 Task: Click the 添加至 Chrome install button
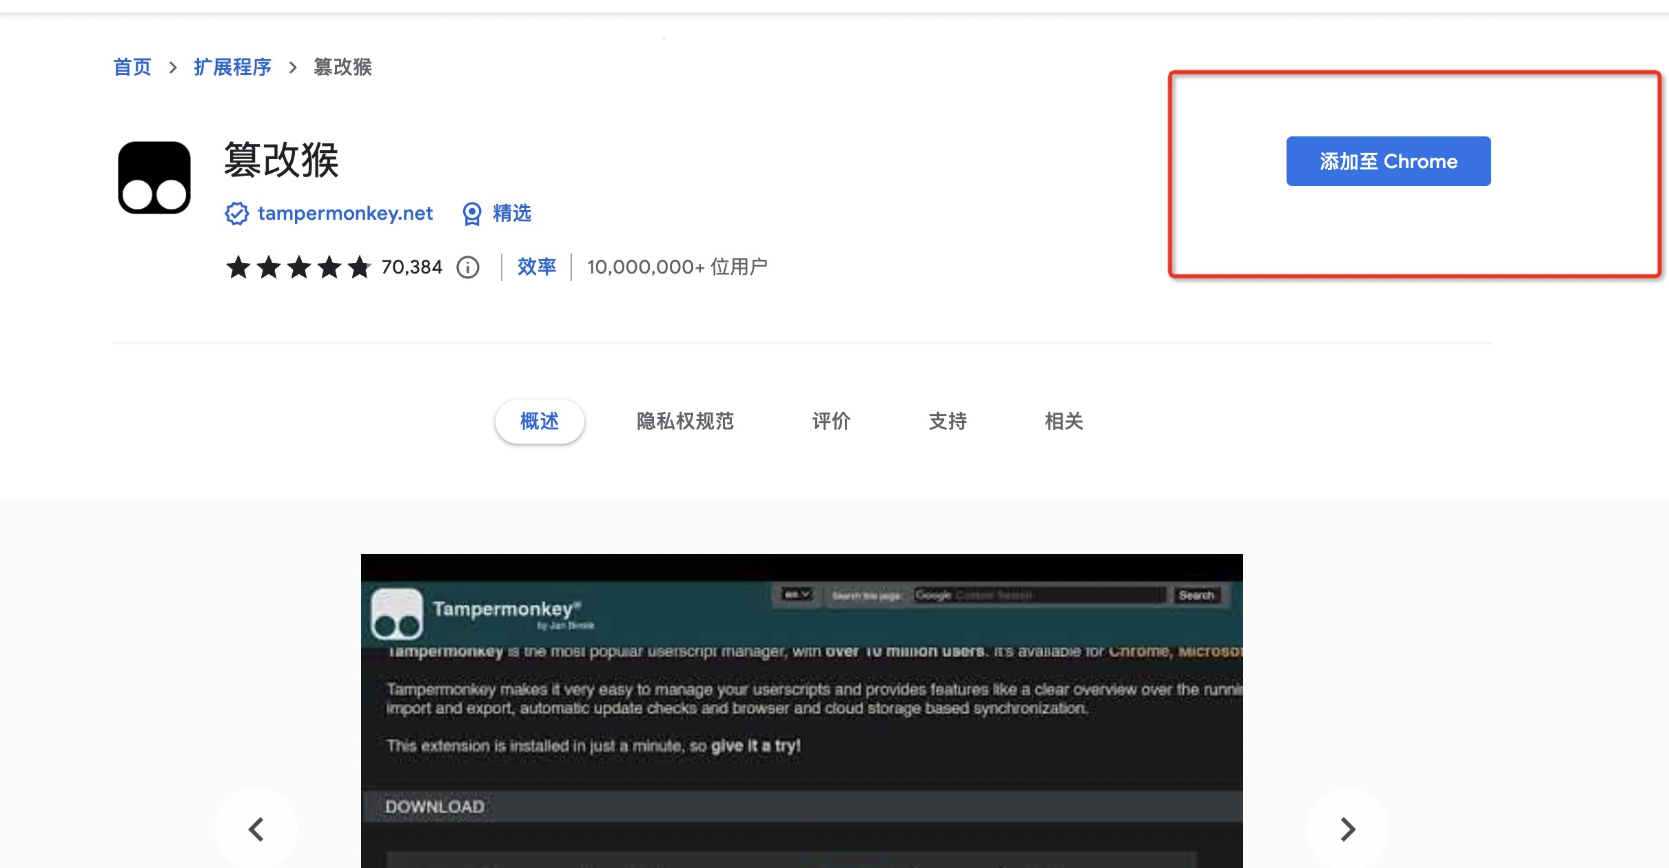tap(1388, 161)
